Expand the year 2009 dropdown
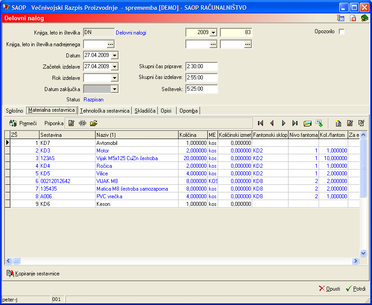Image resolution: width=372 pixels, height=305 pixels. [213, 32]
